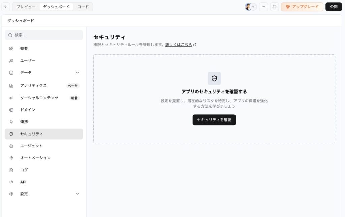Switch to the プレビュー tab
This screenshot has height=217, width=345.
[x=26, y=7]
